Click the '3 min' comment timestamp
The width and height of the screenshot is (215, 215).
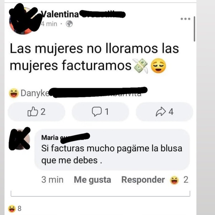52,180
